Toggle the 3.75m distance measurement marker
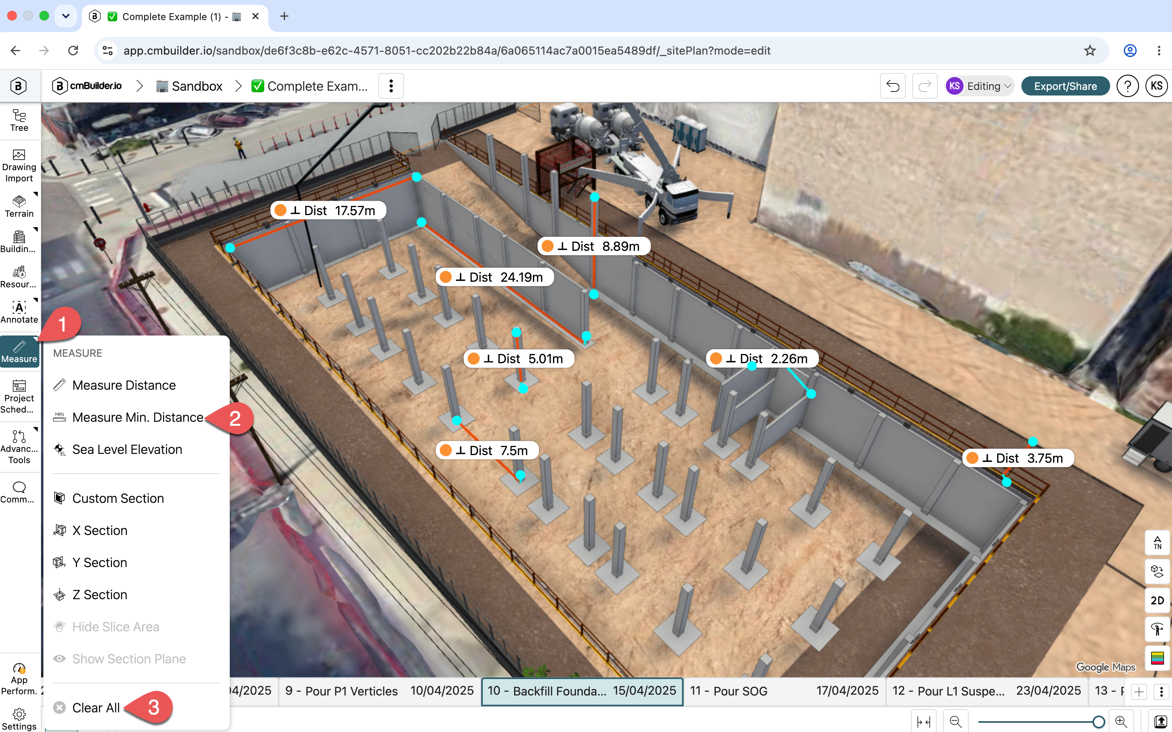The width and height of the screenshot is (1172, 732). pyautogui.click(x=972, y=458)
